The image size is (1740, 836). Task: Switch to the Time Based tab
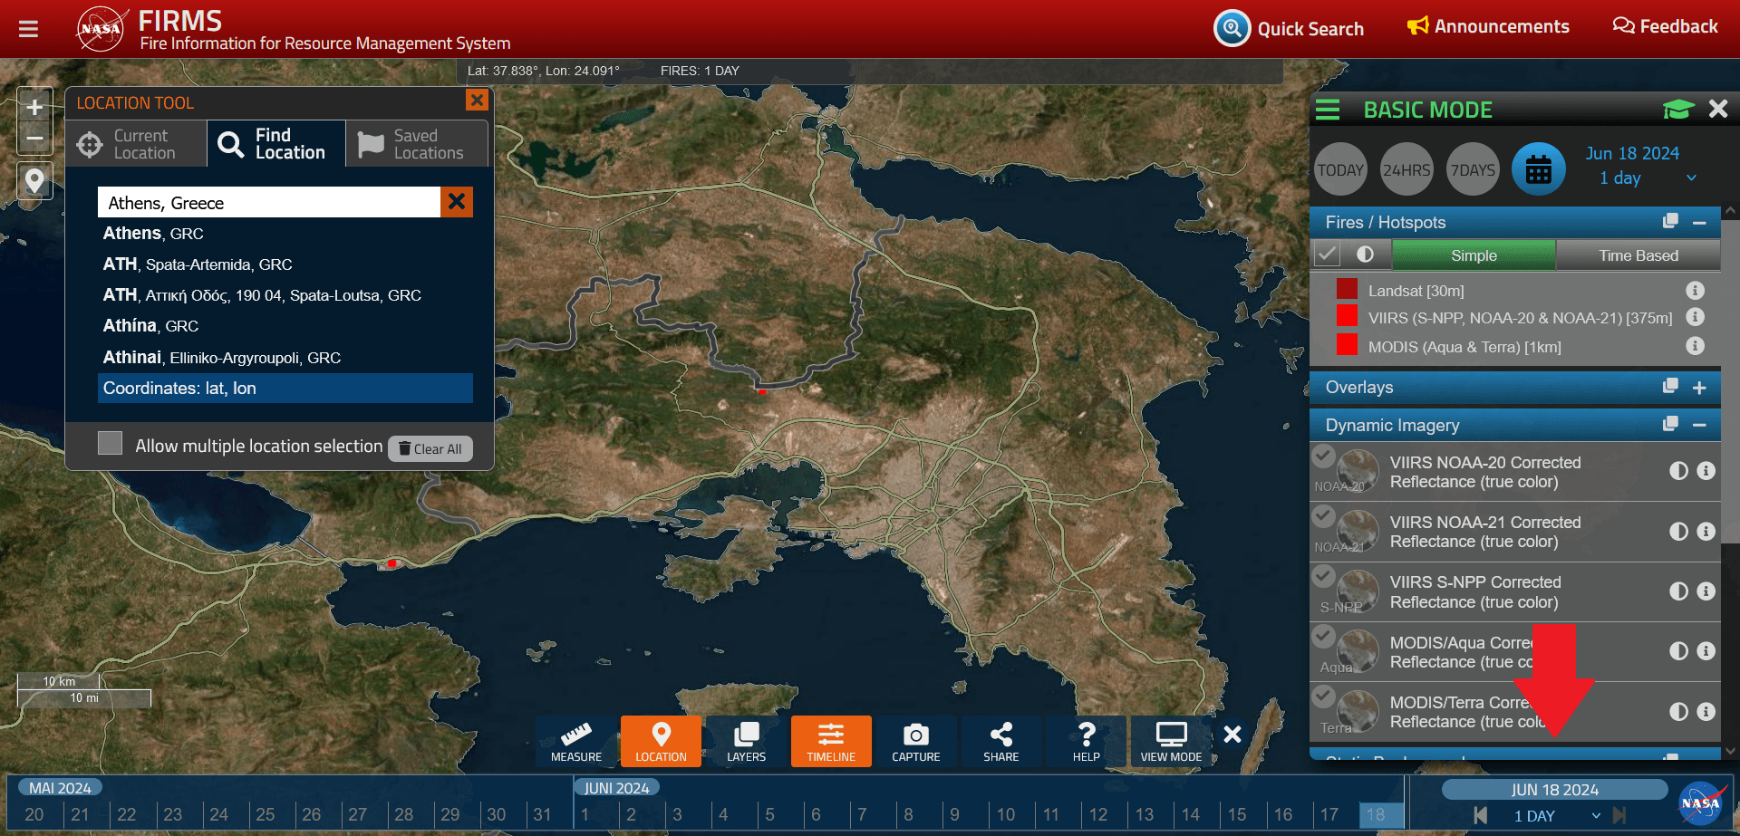(1638, 255)
